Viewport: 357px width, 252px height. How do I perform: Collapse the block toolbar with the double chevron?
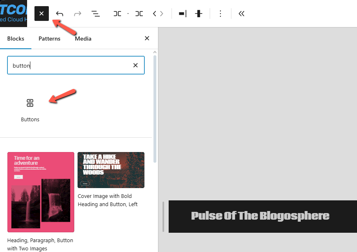pyautogui.click(x=242, y=14)
